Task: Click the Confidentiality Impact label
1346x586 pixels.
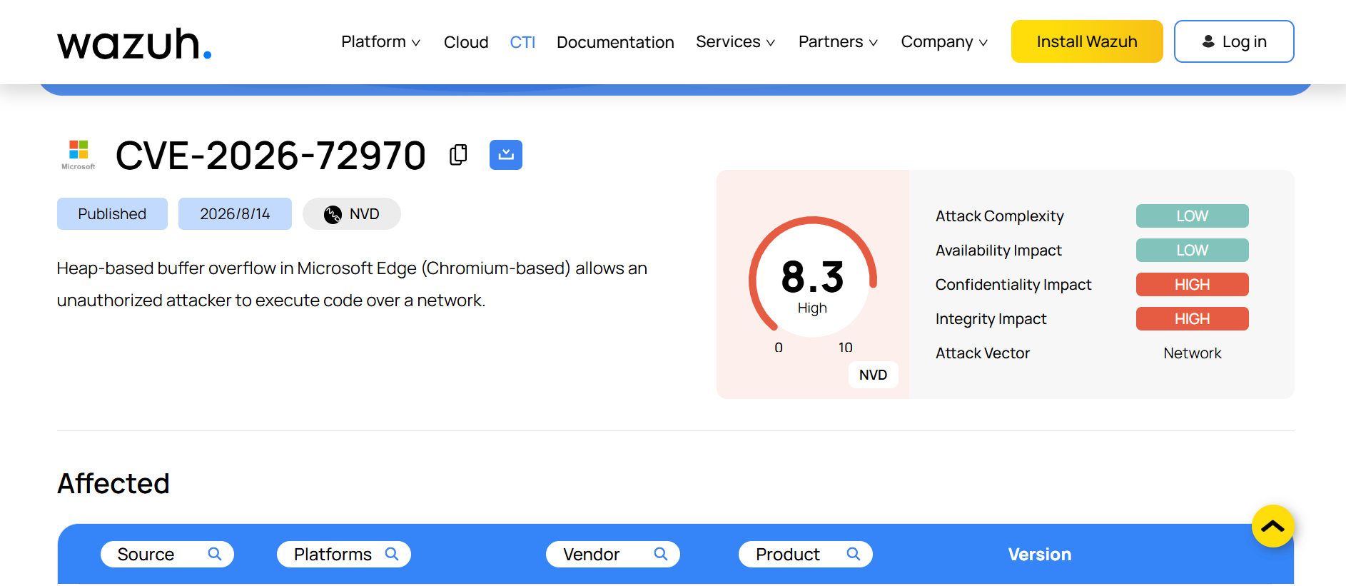Action: pyautogui.click(x=1013, y=285)
